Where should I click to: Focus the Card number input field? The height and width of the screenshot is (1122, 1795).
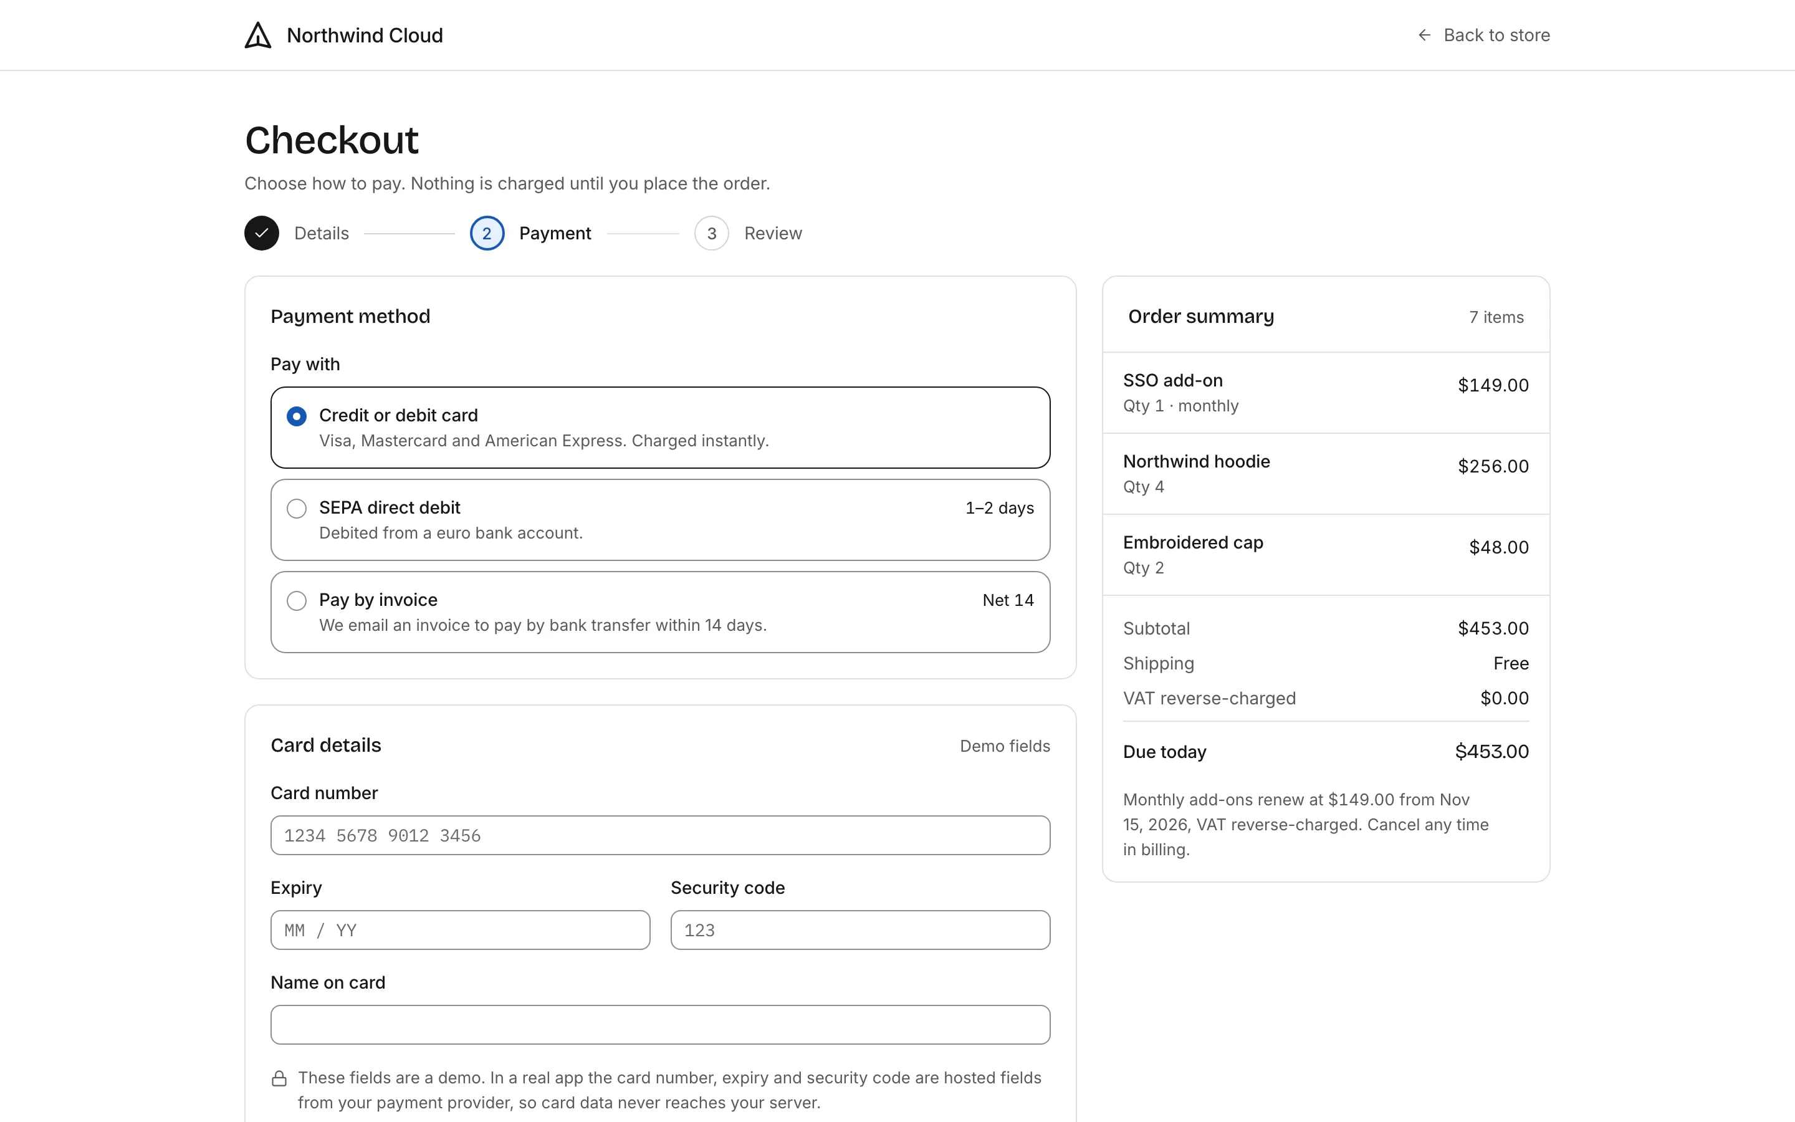click(660, 835)
